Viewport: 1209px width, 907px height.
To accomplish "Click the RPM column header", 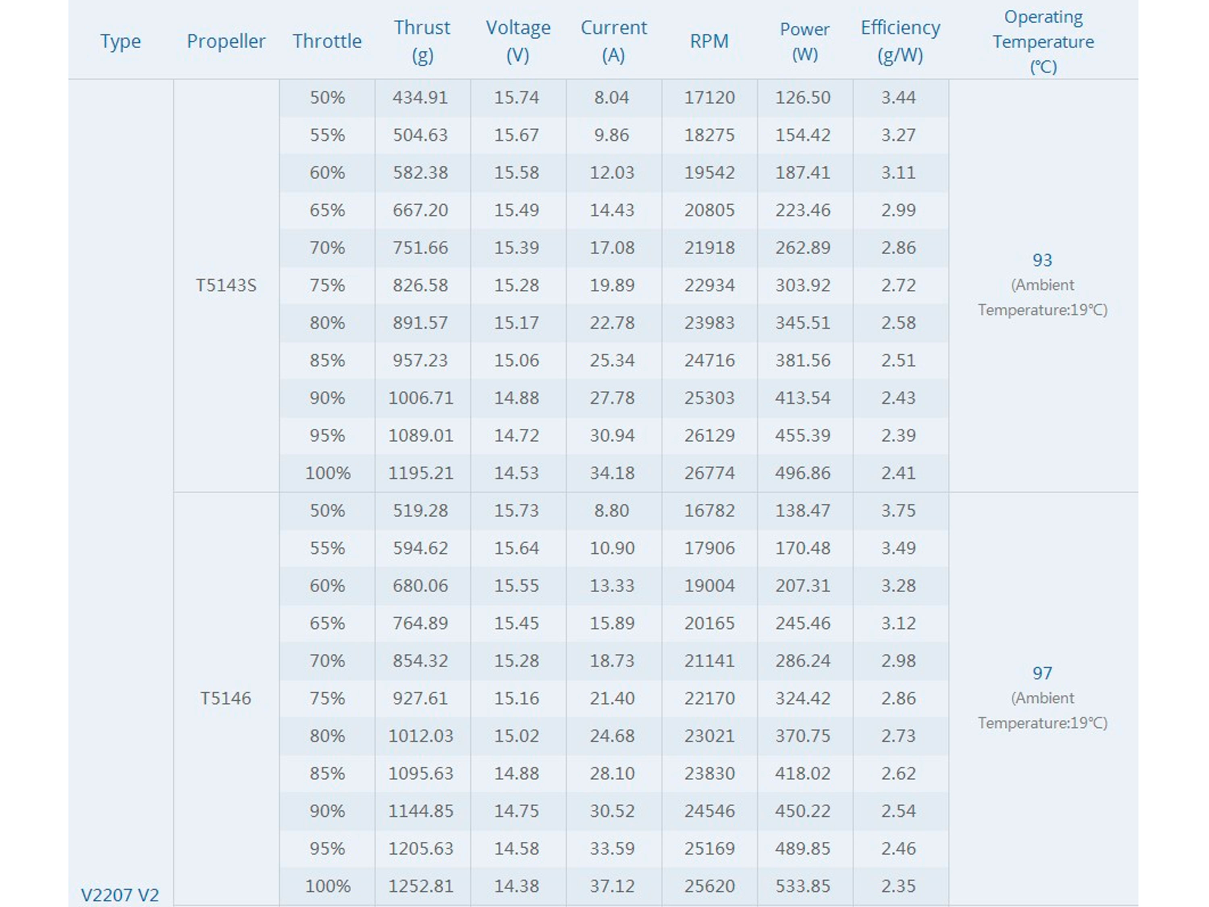I will tap(709, 42).
